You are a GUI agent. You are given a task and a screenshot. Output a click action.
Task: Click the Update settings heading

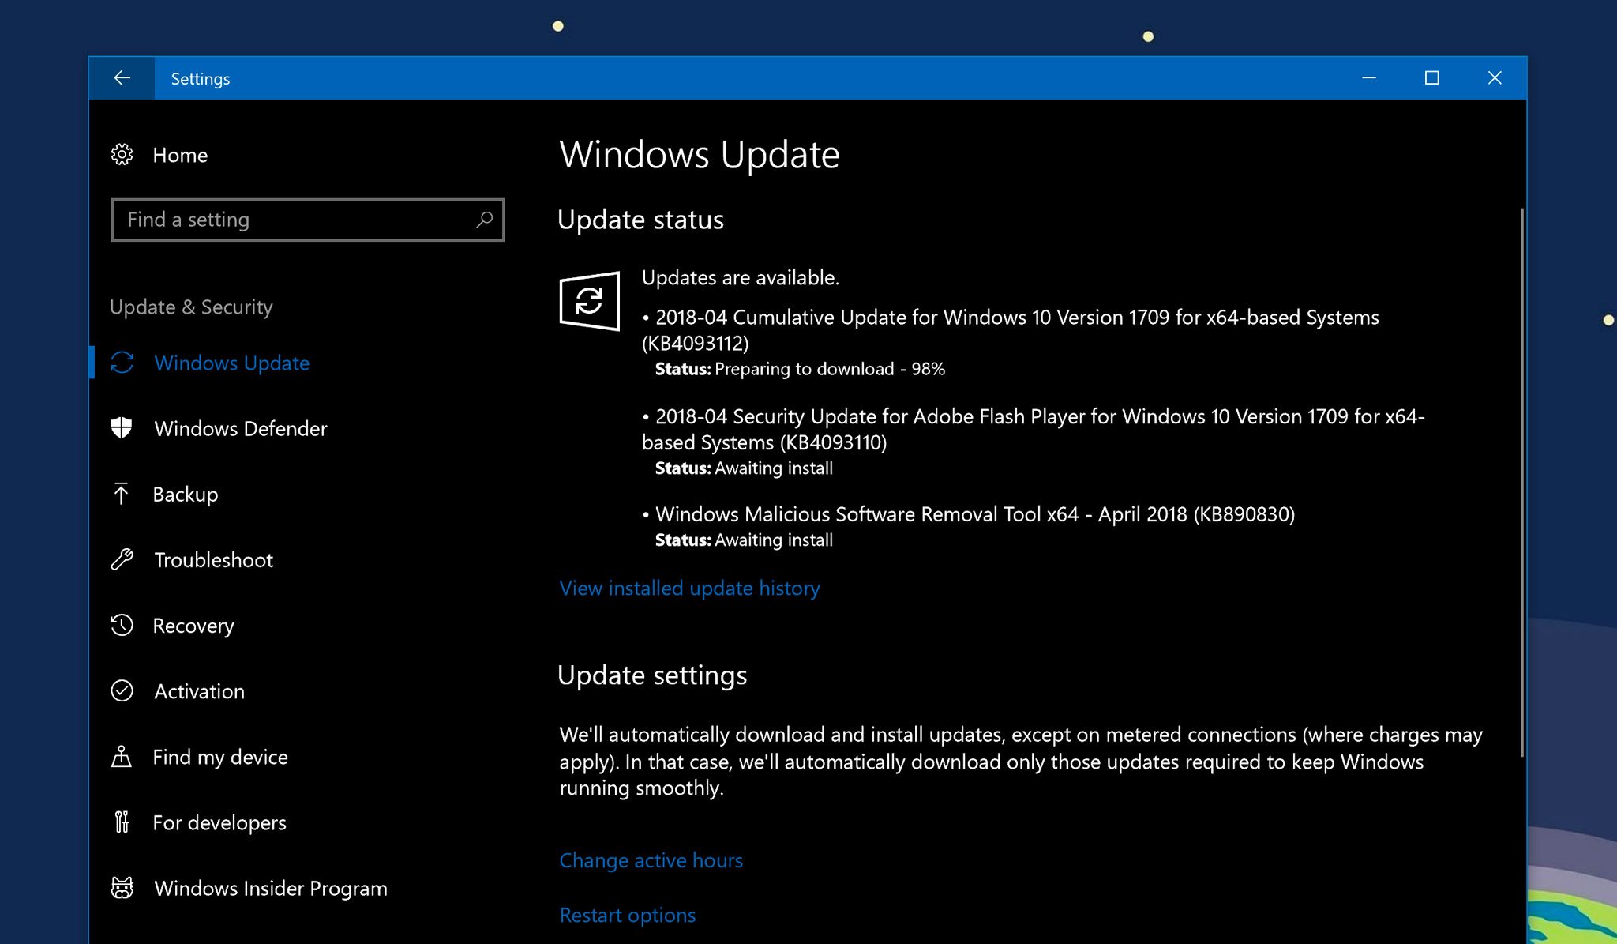tap(652, 675)
